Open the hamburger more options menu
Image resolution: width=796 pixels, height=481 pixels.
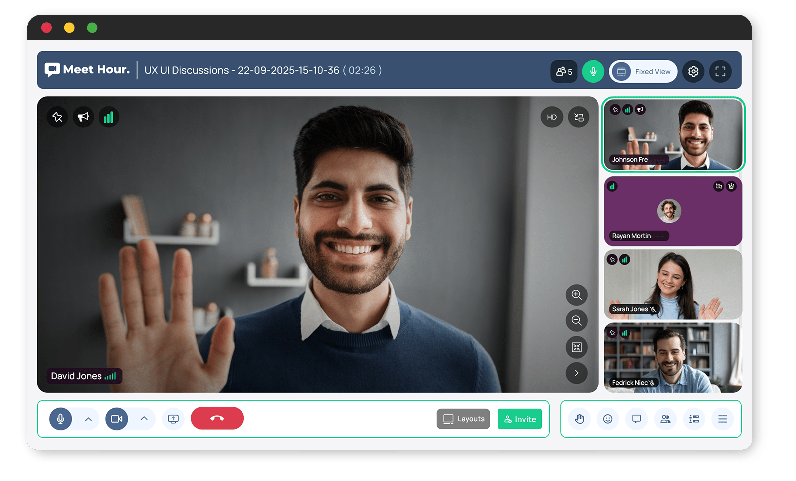[x=722, y=419]
